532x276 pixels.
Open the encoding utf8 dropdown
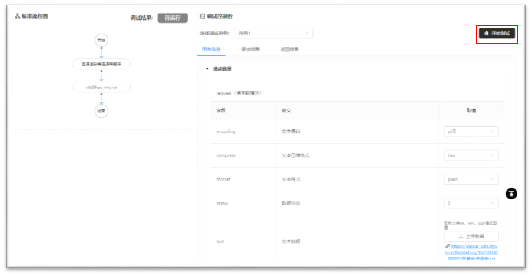point(471,131)
